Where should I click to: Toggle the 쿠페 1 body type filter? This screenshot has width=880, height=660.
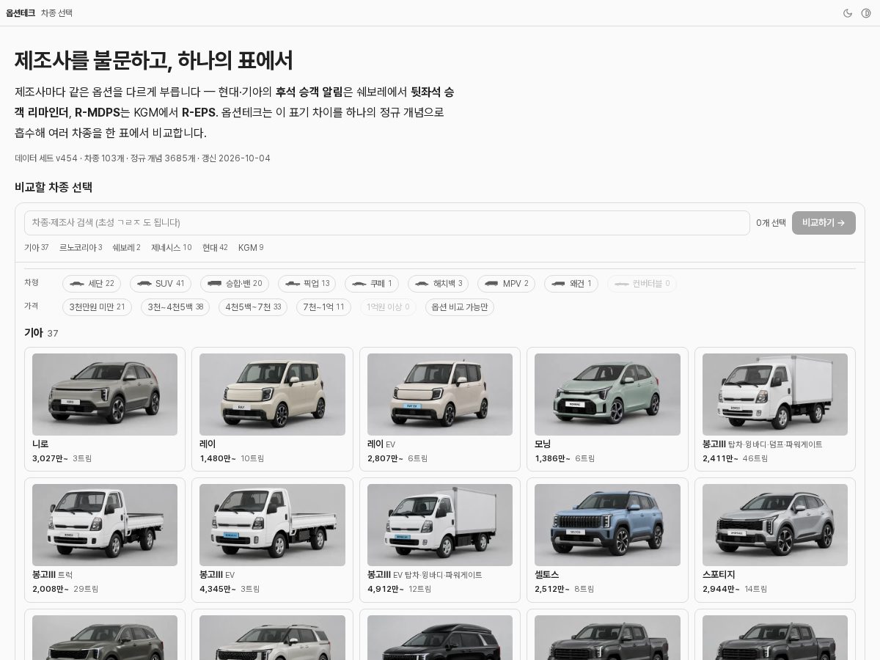372,284
